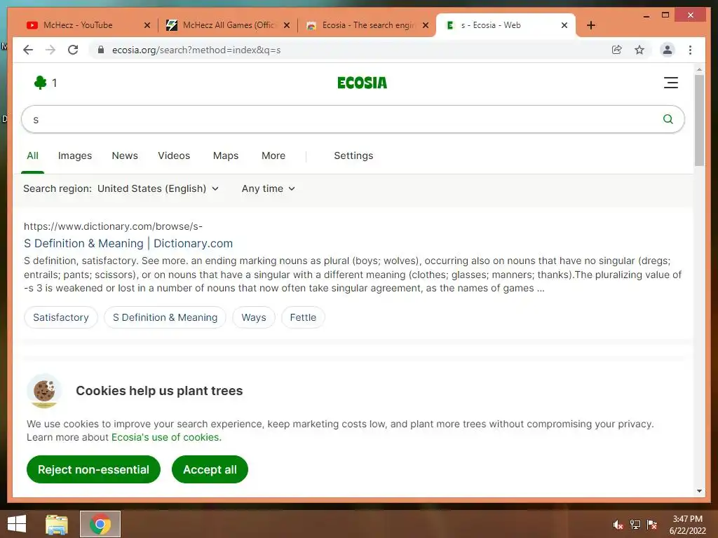Click the page vertical scrollbar thumb

699,120
